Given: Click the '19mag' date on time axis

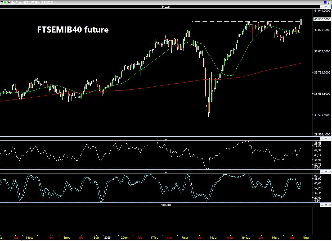Looking at the screenshot, I should 246,238.
